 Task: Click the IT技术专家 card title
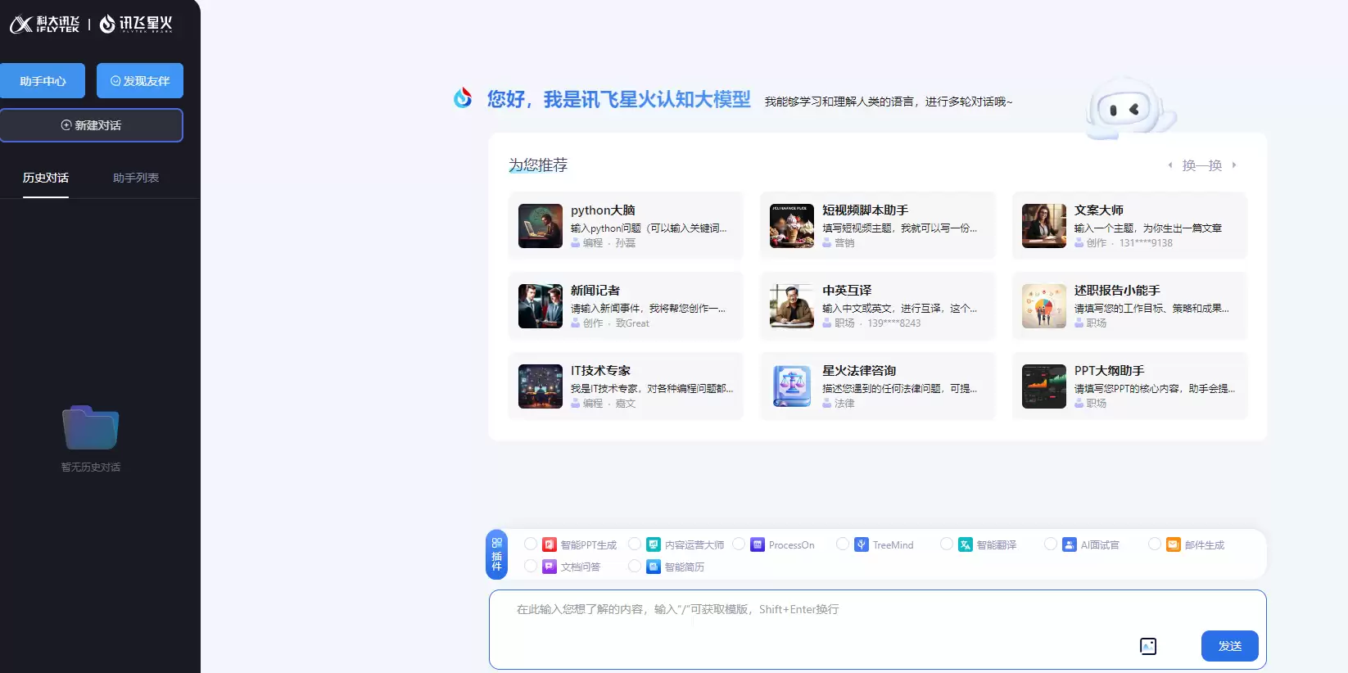pos(600,371)
